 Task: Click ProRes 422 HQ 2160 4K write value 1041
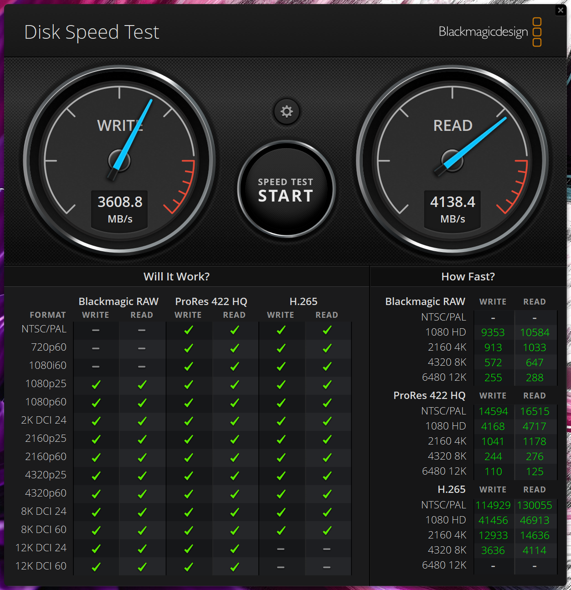pyautogui.click(x=493, y=441)
